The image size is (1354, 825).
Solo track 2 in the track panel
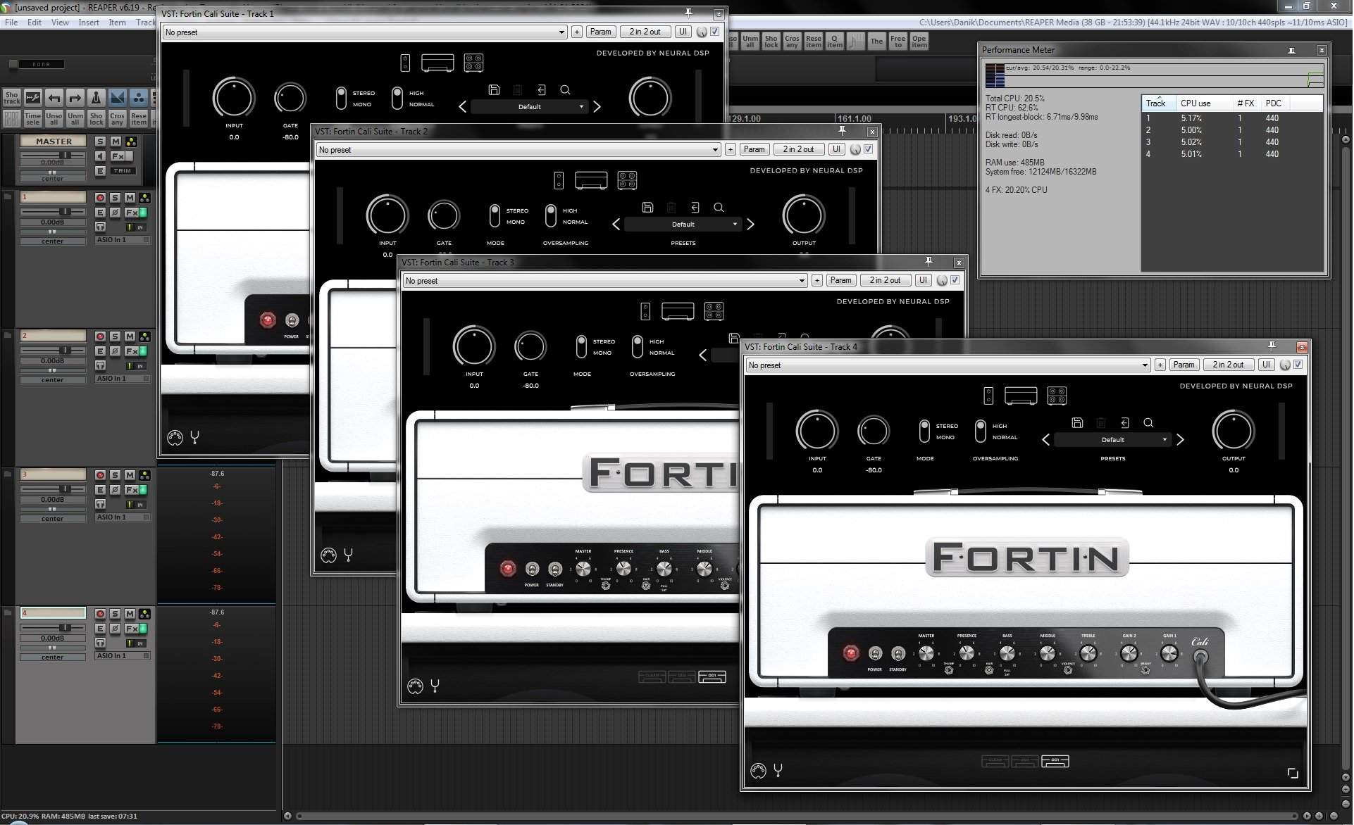click(x=115, y=336)
